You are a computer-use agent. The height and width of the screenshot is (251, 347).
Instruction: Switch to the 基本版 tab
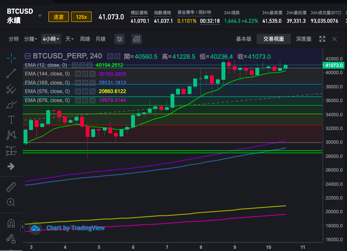pos(243,39)
